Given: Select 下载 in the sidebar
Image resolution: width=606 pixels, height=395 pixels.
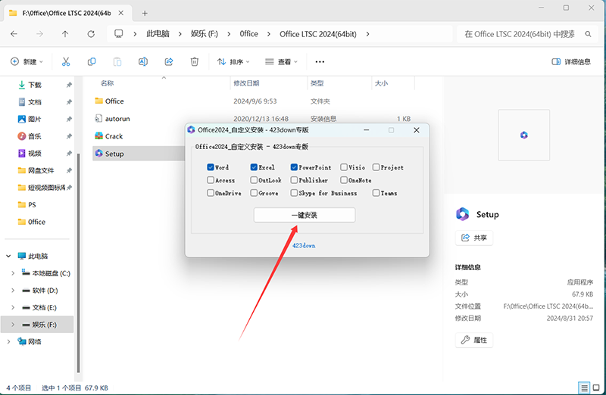Looking at the screenshot, I should (35, 85).
